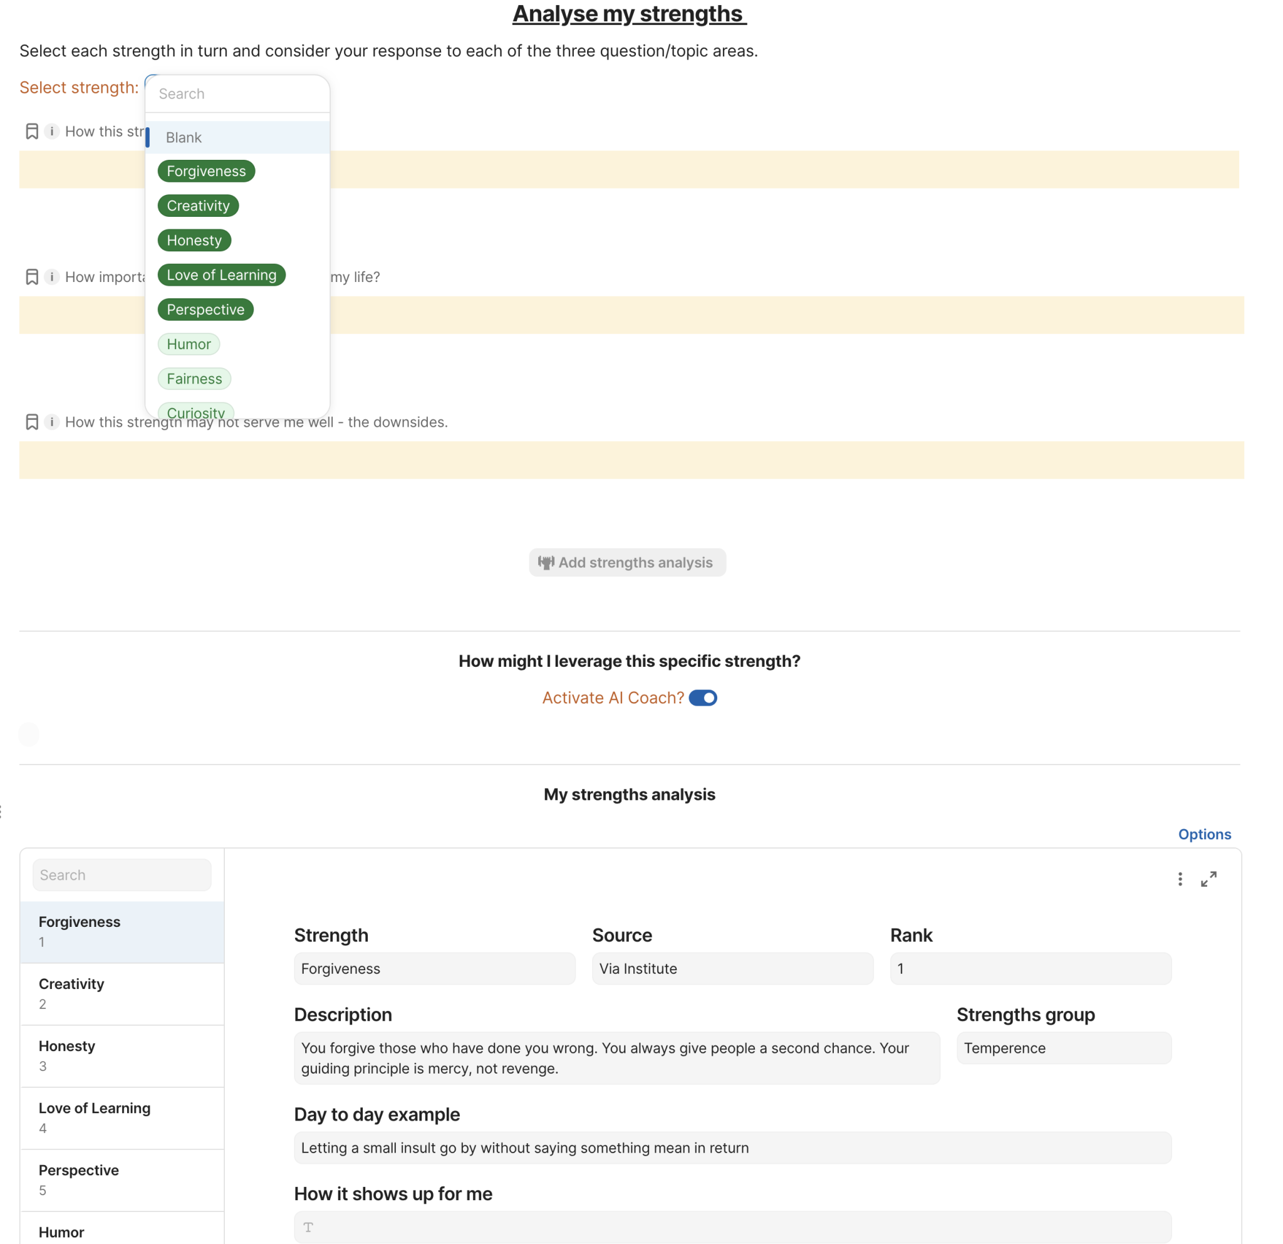Click the bookmark icon beside the first question
Viewport: 1283px width, 1244px height.
[31, 132]
